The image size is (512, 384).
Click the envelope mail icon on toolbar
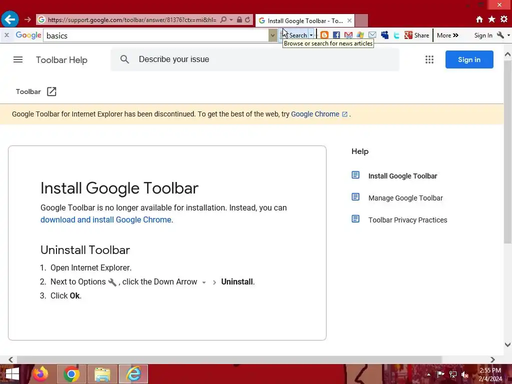pos(372,35)
